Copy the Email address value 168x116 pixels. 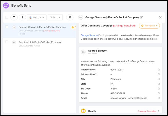pos(159,98)
